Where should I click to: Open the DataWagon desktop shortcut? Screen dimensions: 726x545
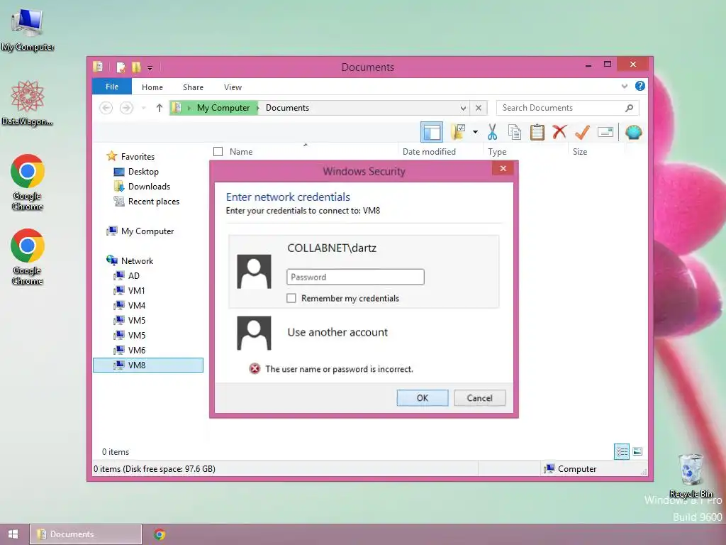28,103
